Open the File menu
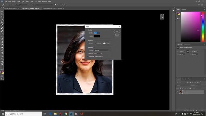206x116 pixels. [x=6, y=1]
